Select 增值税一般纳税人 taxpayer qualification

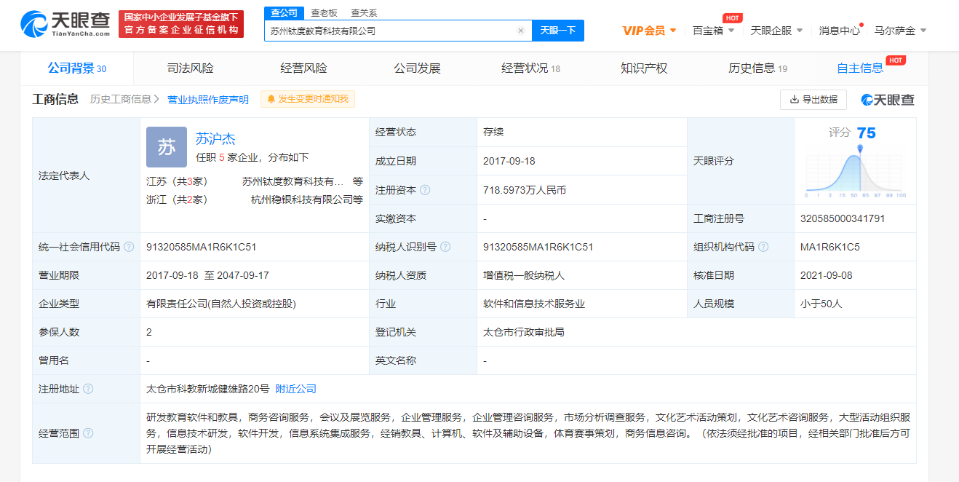click(524, 275)
